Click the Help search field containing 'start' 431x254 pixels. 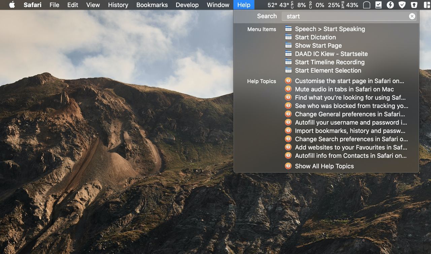pos(349,16)
